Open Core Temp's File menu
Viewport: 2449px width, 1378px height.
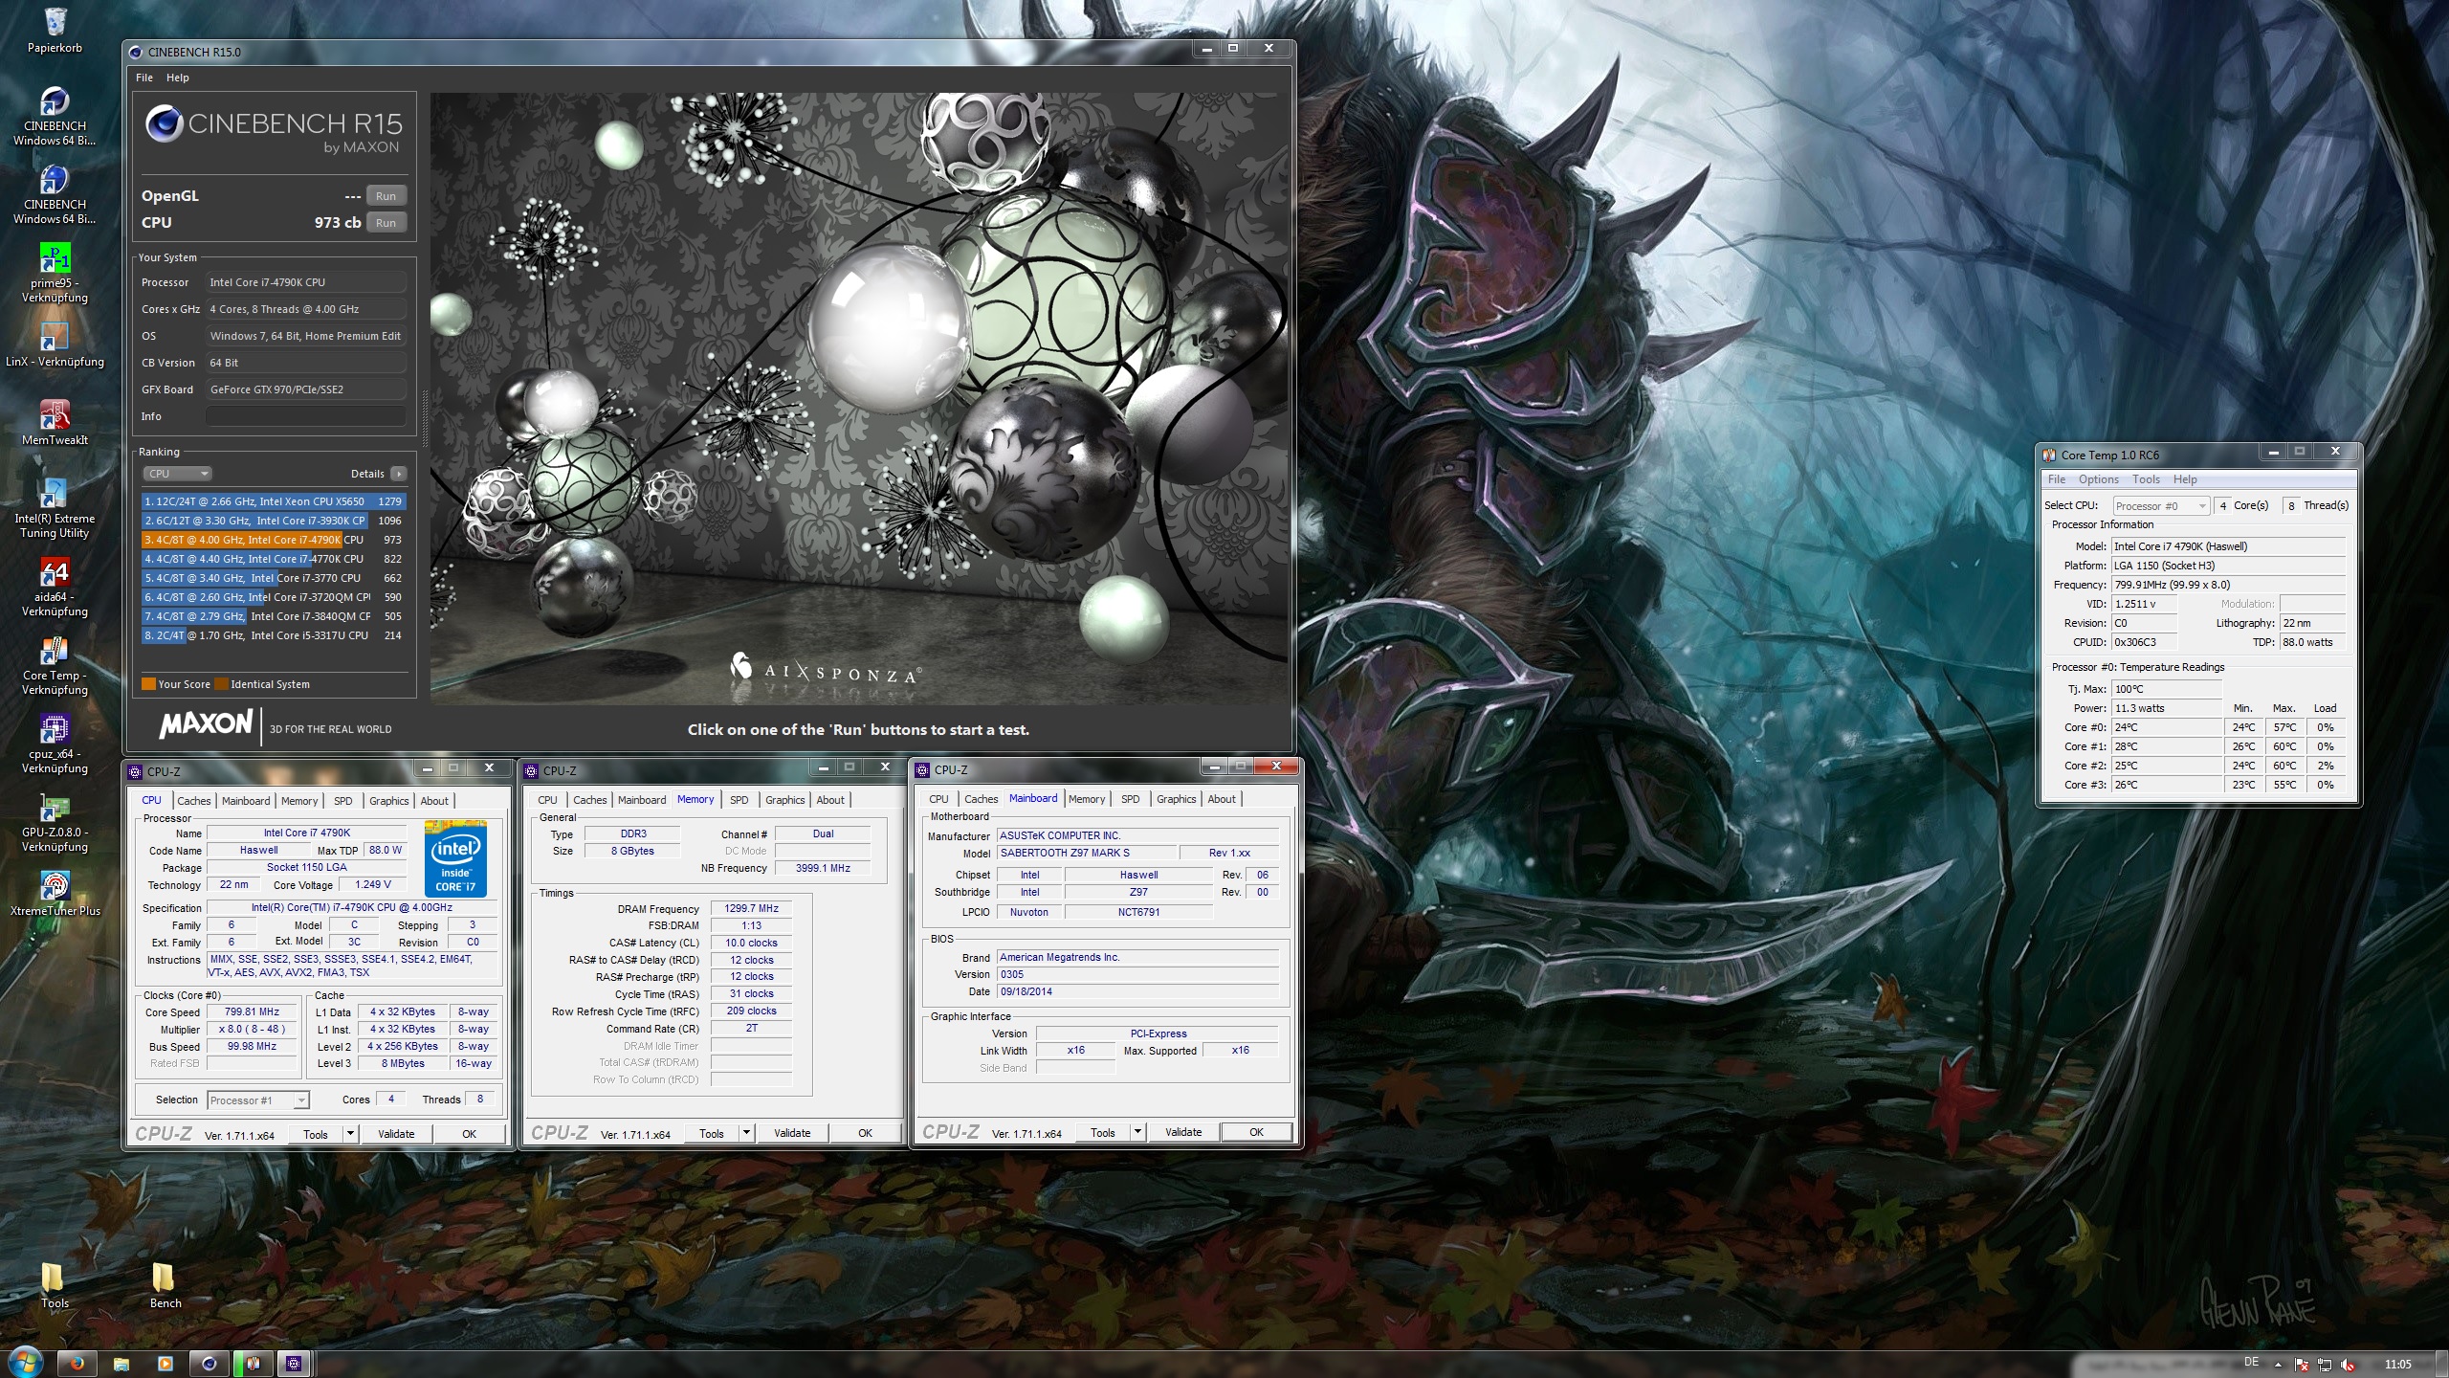point(2056,479)
